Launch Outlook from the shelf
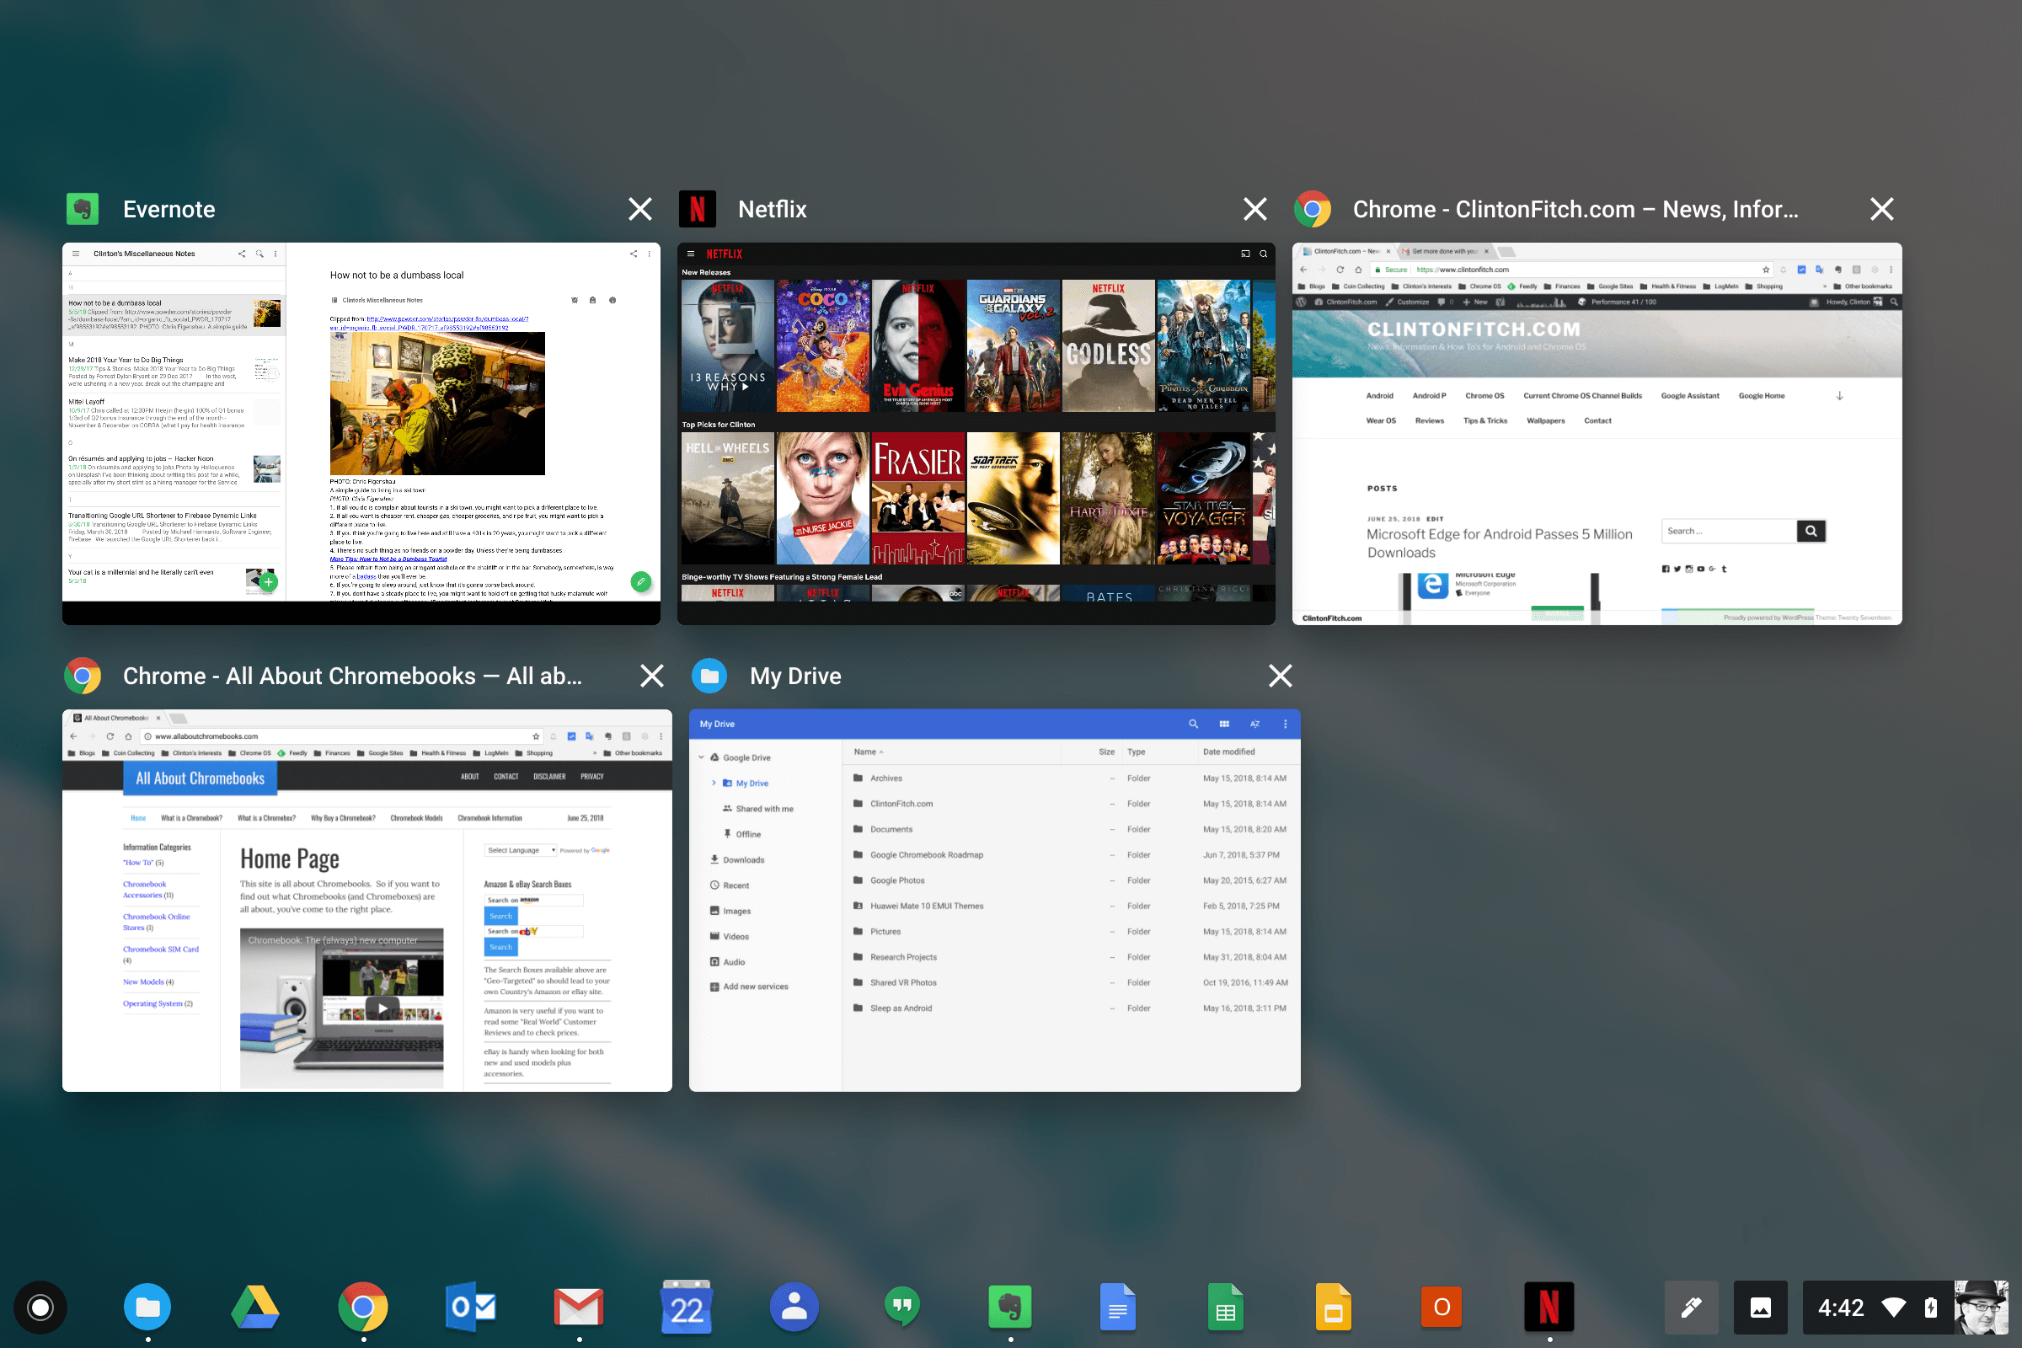This screenshot has width=2022, height=1348. [x=471, y=1308]
